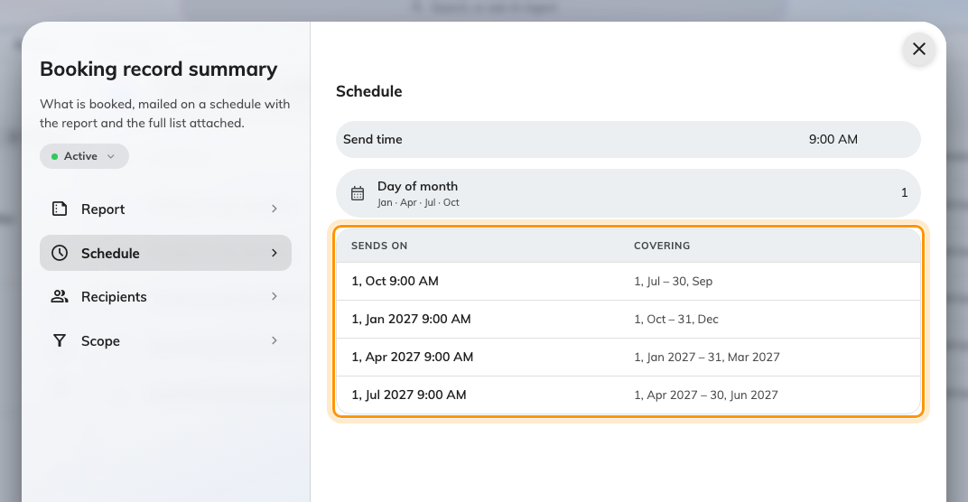The height and width of the screenshot is (502, 968).
Task: Click covering range 1, Jul – 30, Sep
Action: pos(673,282)
